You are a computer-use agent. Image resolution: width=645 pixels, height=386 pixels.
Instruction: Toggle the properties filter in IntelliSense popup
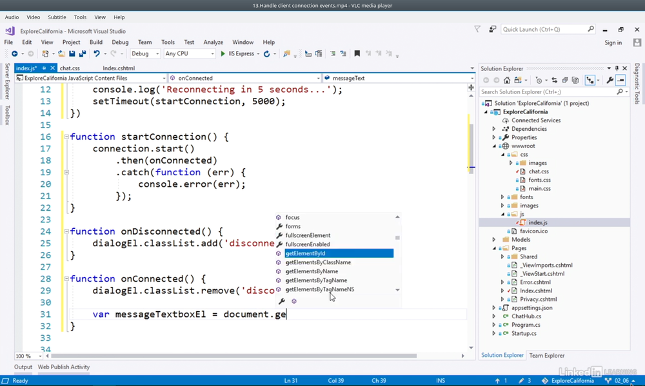281,301
